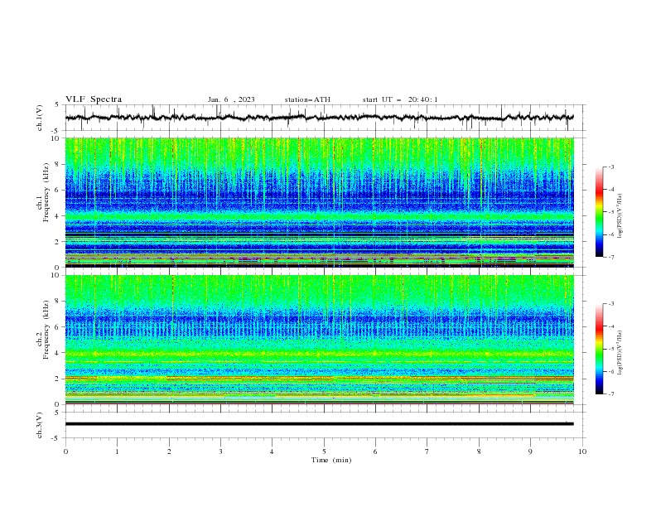
Task: Click inside the ch.2 spectrogram panel
Action: (x=319, y=340)
